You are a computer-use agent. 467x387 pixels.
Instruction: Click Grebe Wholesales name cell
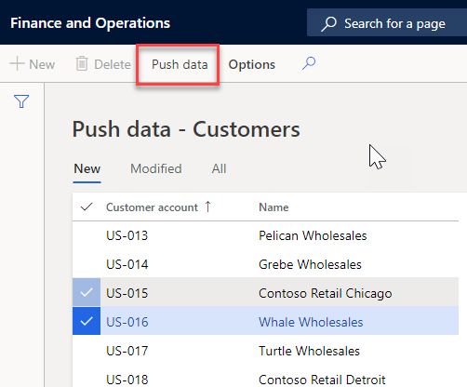click(x=310, y=264)
